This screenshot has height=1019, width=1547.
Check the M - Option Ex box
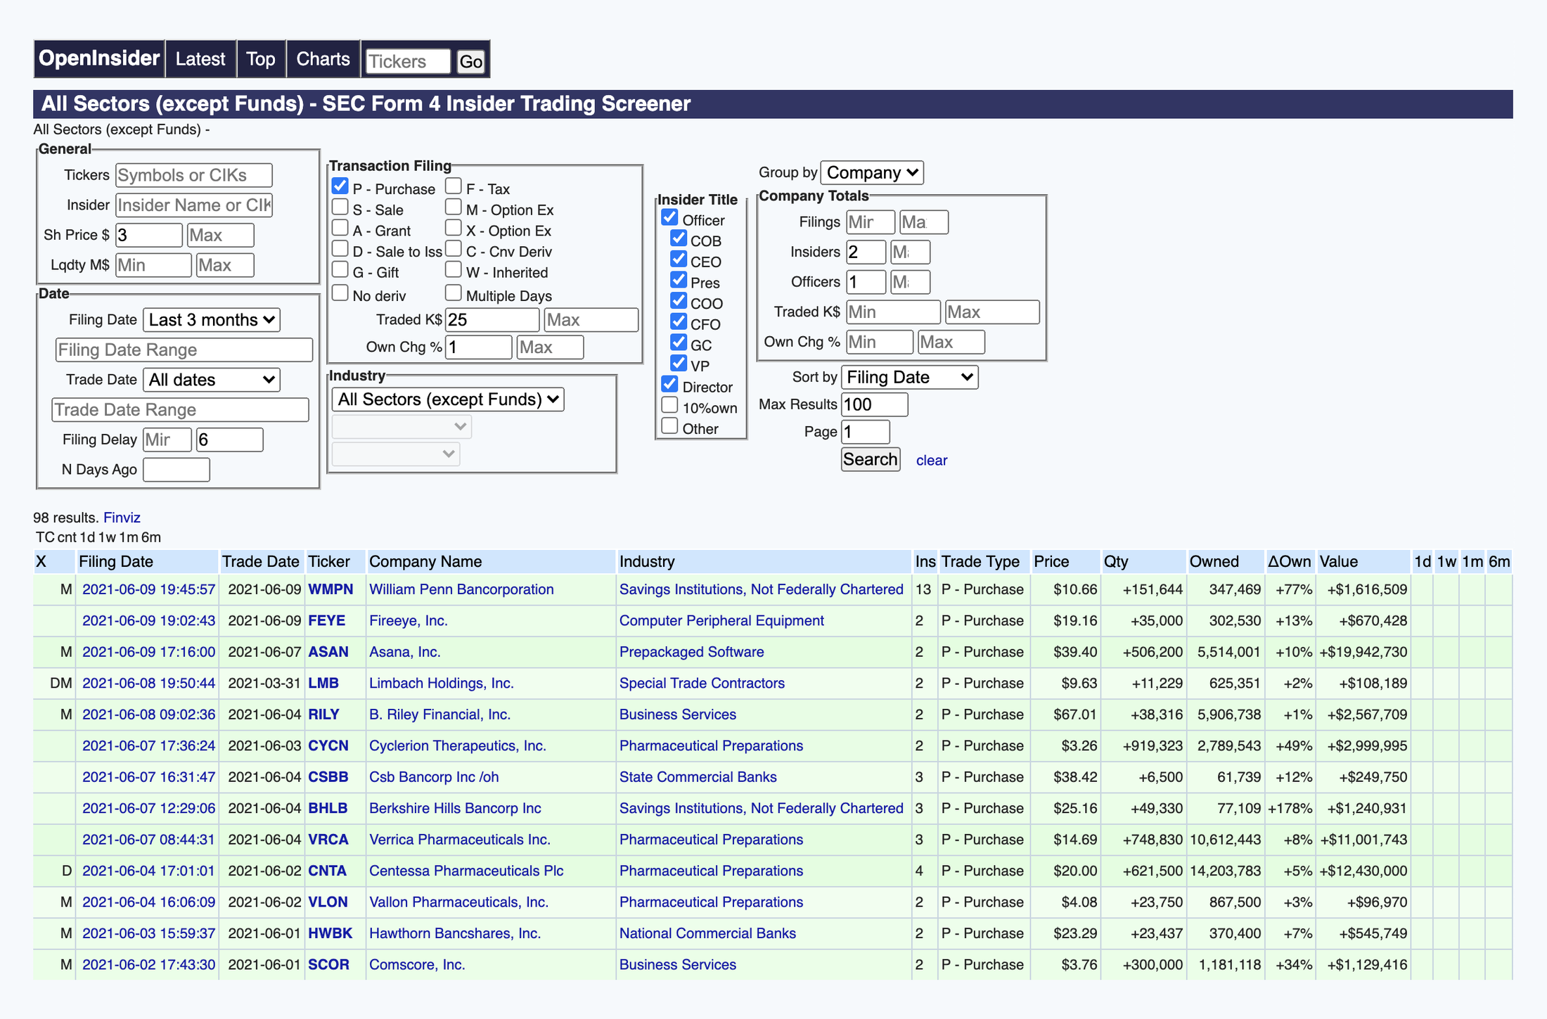(x=454, y=207)
